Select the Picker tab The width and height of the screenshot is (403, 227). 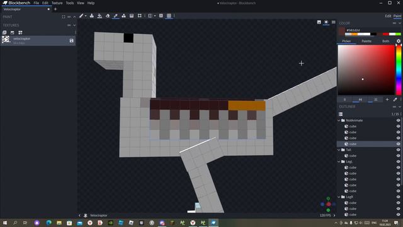pyautogui.click(x=346, y=41)
